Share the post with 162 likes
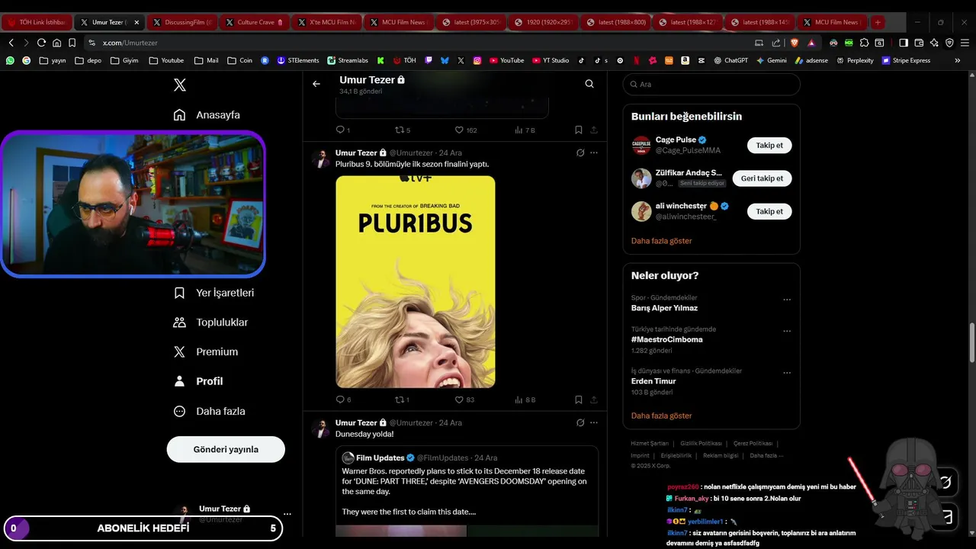Screen dimensions: 976x549 point(593,130)
